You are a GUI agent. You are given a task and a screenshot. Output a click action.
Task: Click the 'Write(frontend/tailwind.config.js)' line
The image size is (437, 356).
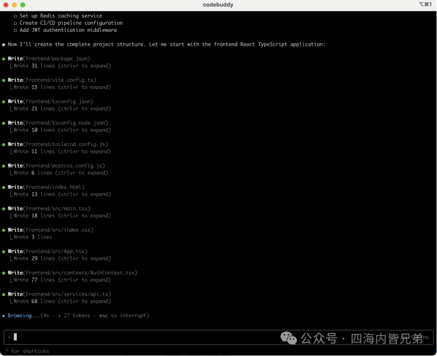[58, 144]
